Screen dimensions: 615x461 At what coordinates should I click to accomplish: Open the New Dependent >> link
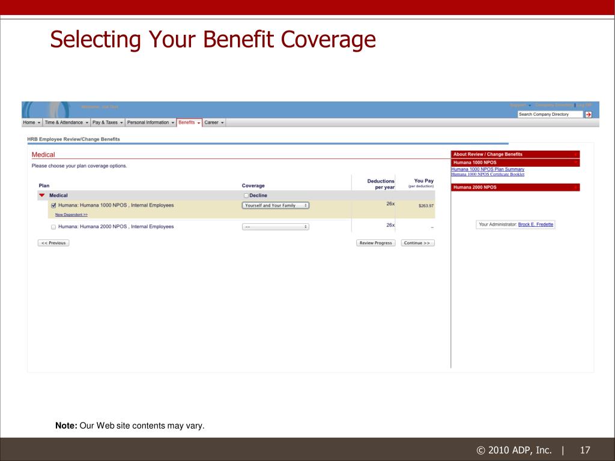pos(71,215)
